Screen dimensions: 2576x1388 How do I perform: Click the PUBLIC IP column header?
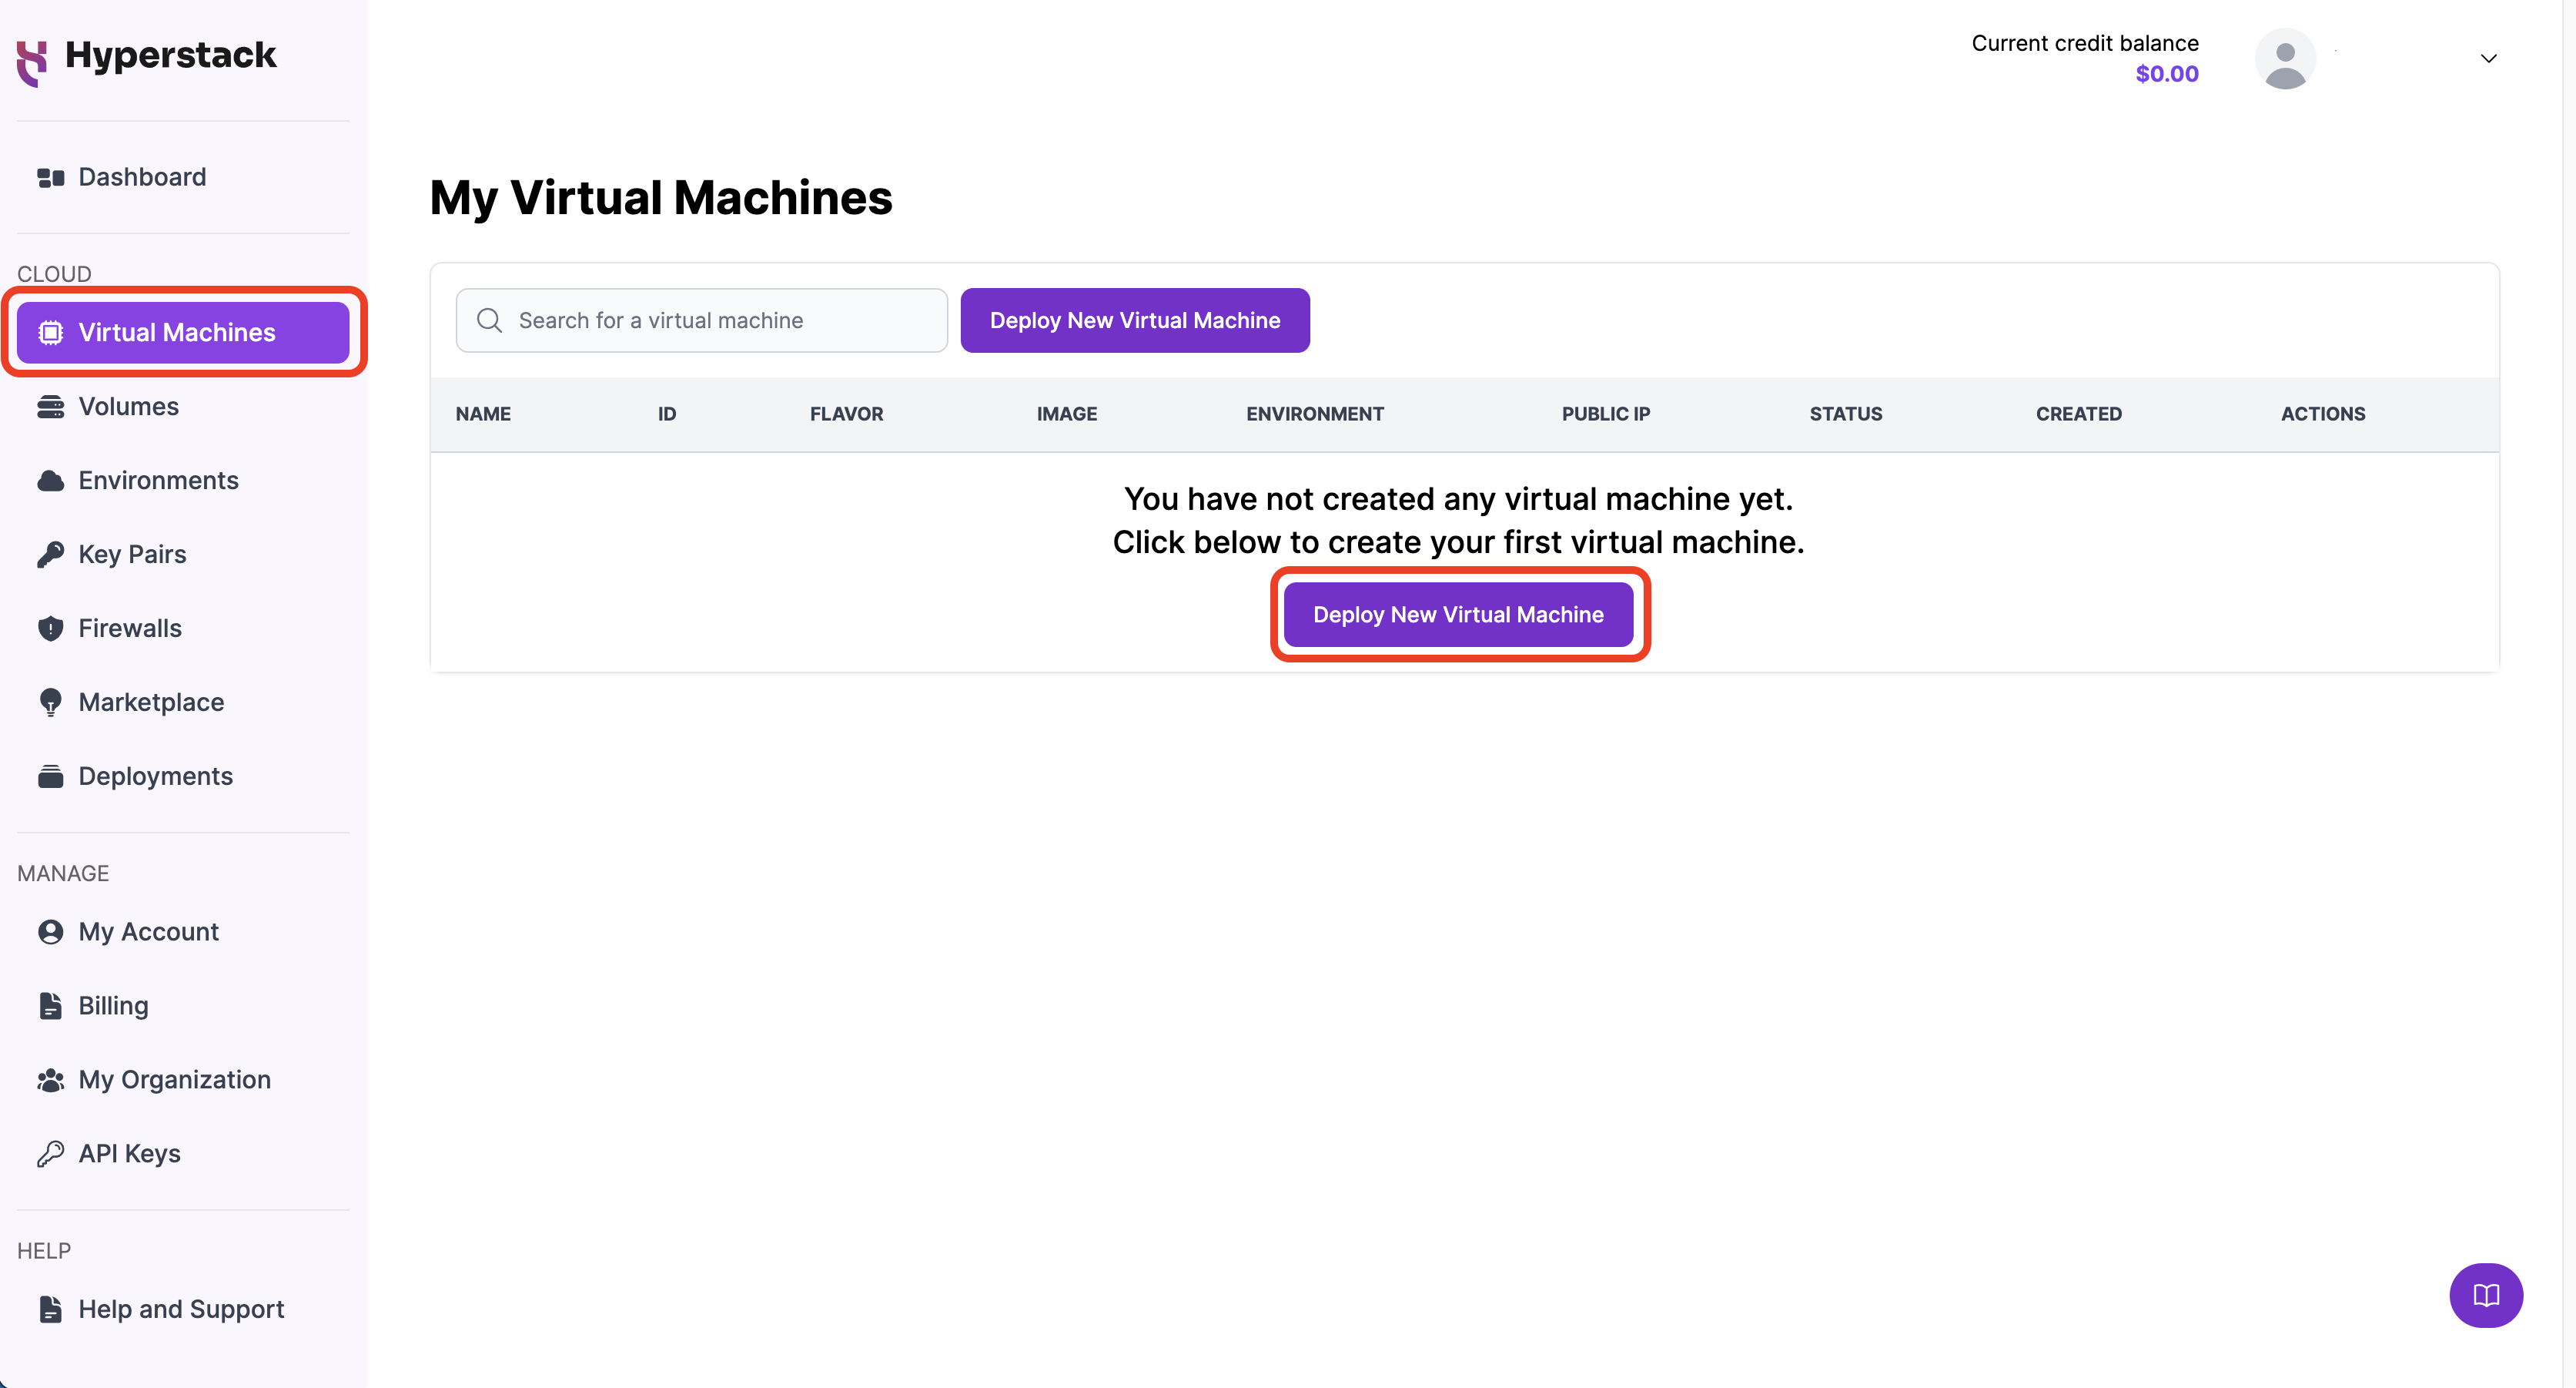click(x=1605, y=414)
